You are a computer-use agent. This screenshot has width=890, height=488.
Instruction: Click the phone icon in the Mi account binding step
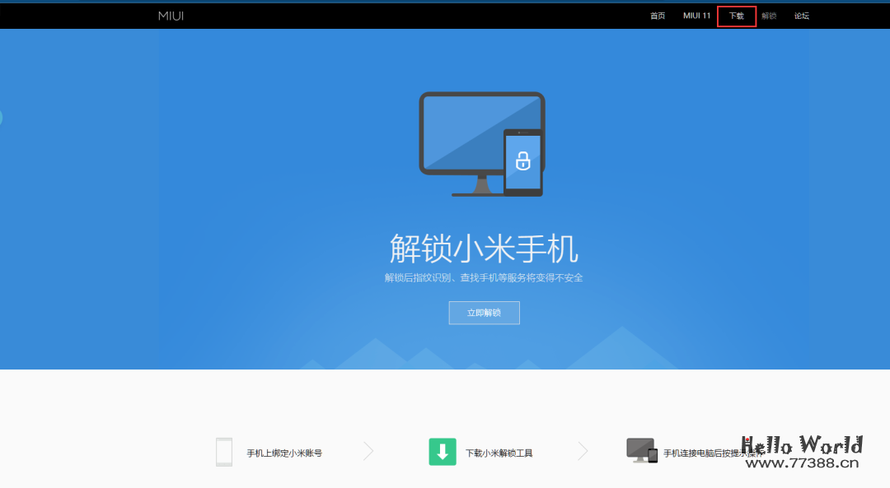coord(224,451)
